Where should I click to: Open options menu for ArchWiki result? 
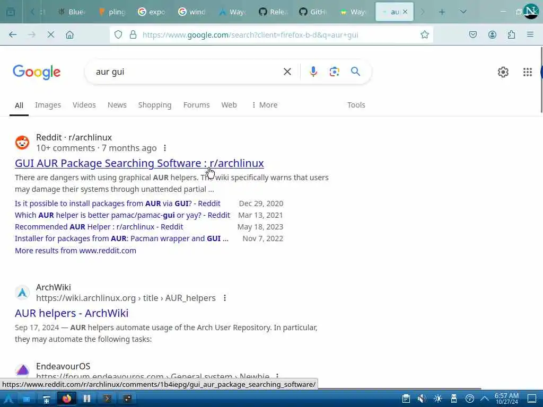[225, 298]
